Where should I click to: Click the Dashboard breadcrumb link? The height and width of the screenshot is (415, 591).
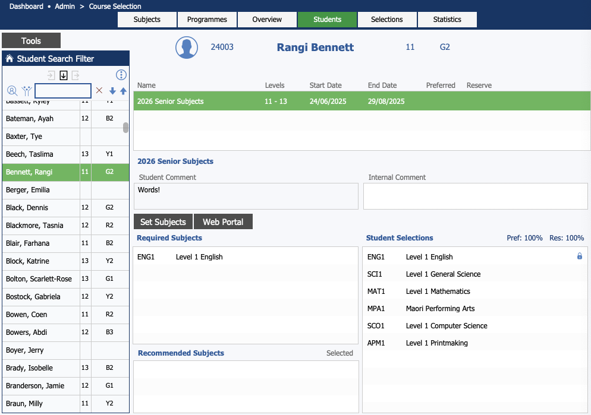pyautogui.click(x=26, y=7)
